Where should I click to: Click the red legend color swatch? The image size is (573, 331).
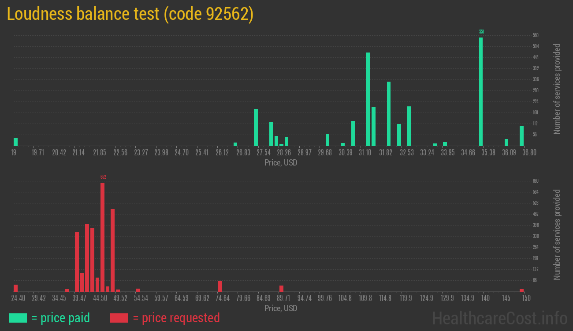click(x=120, y=318)
